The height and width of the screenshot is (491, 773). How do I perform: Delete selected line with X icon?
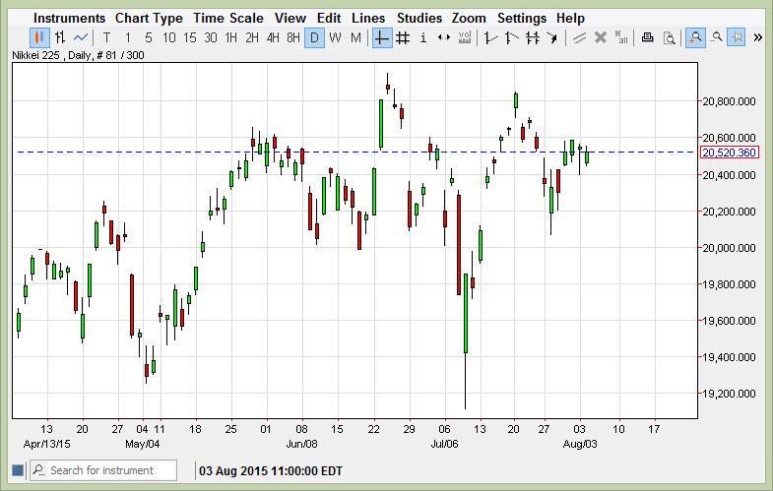point(600,37)
